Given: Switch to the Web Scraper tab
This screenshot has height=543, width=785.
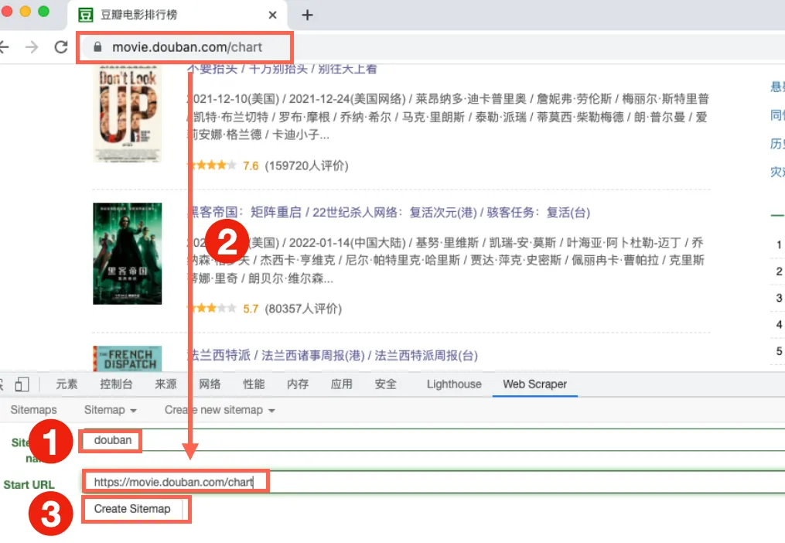Looking at the screenshot, I should coord(534,384).
